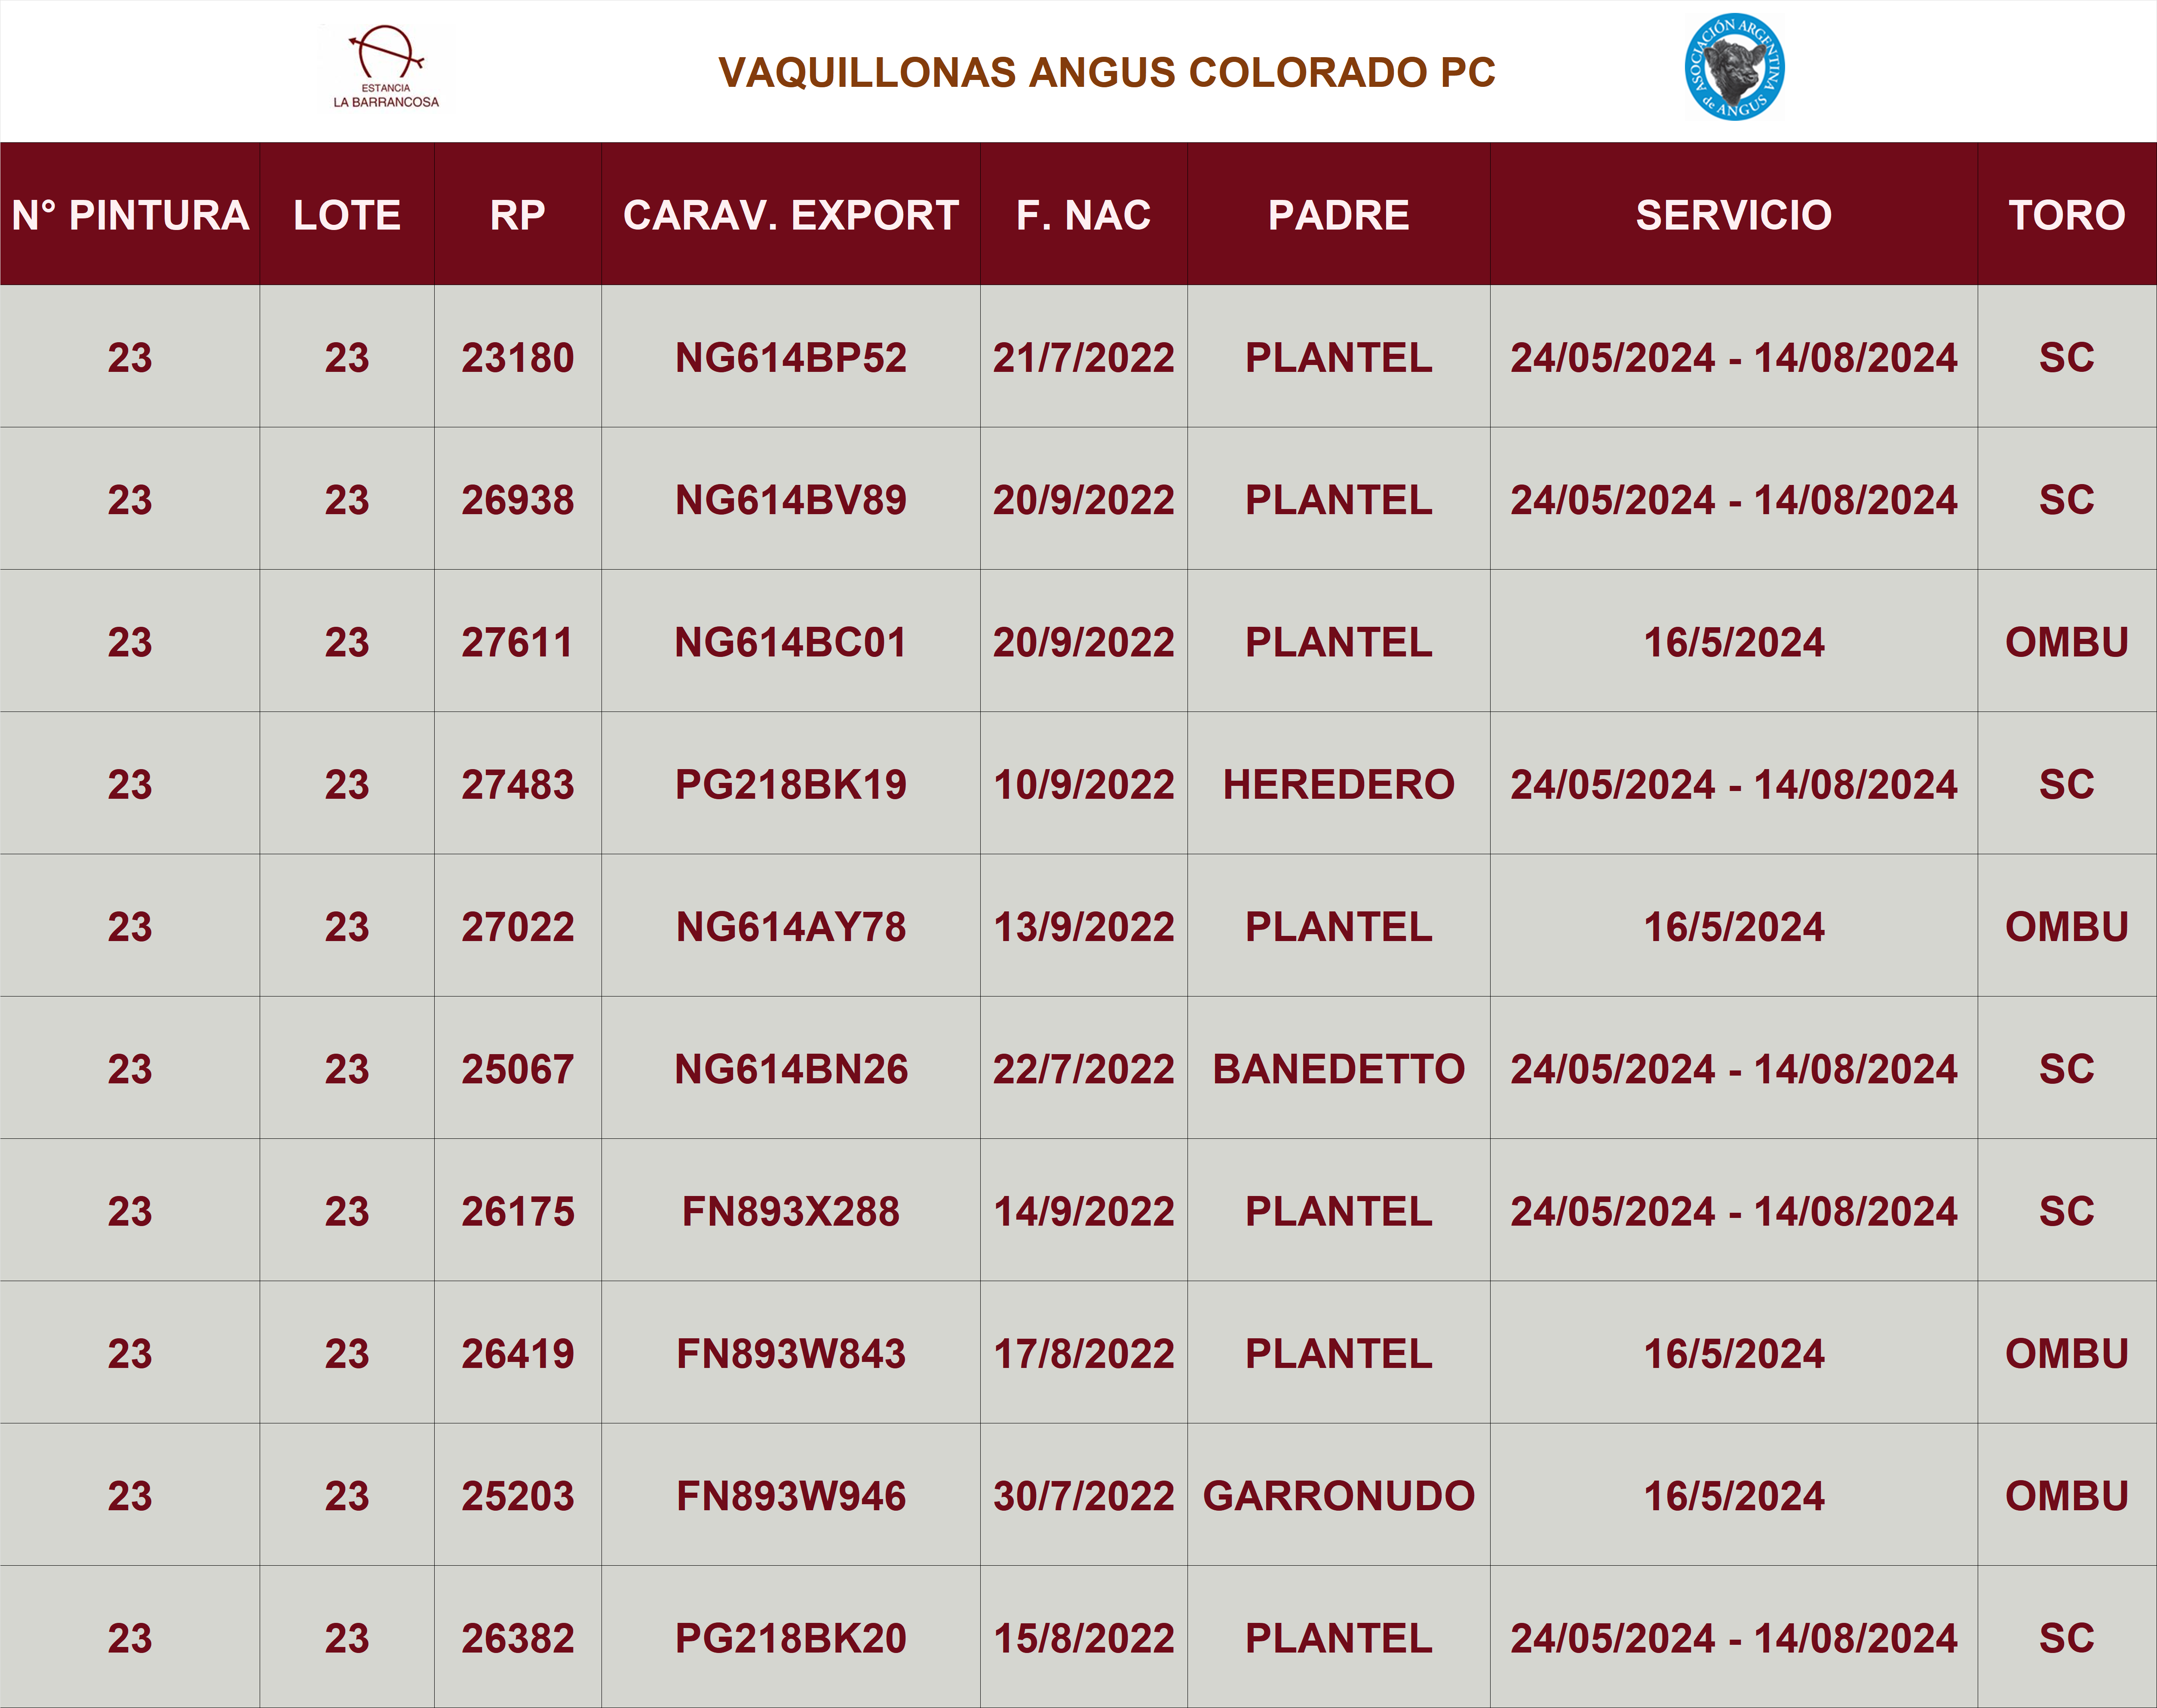Click the Vaquillonas Angus Colorado PC title

click(x=1106, y=72)
